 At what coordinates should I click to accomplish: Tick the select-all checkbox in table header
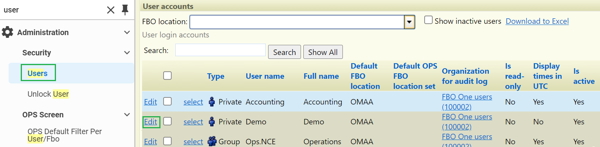(x=167, y=76)
